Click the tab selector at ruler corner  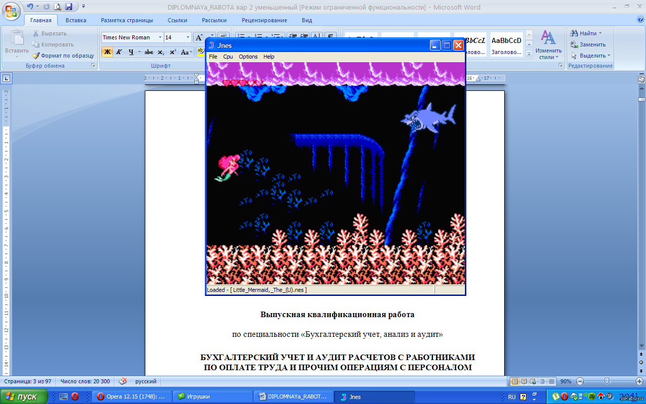click(6, 78)
